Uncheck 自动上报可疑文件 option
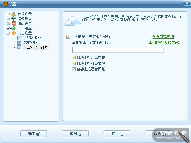This screenshot has width=191, height=143. click(74, 63)
